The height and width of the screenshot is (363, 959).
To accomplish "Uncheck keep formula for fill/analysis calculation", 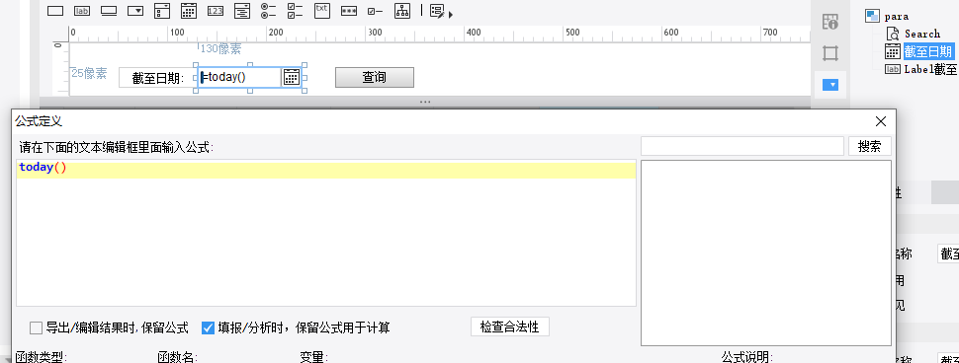I will (208, 328).
